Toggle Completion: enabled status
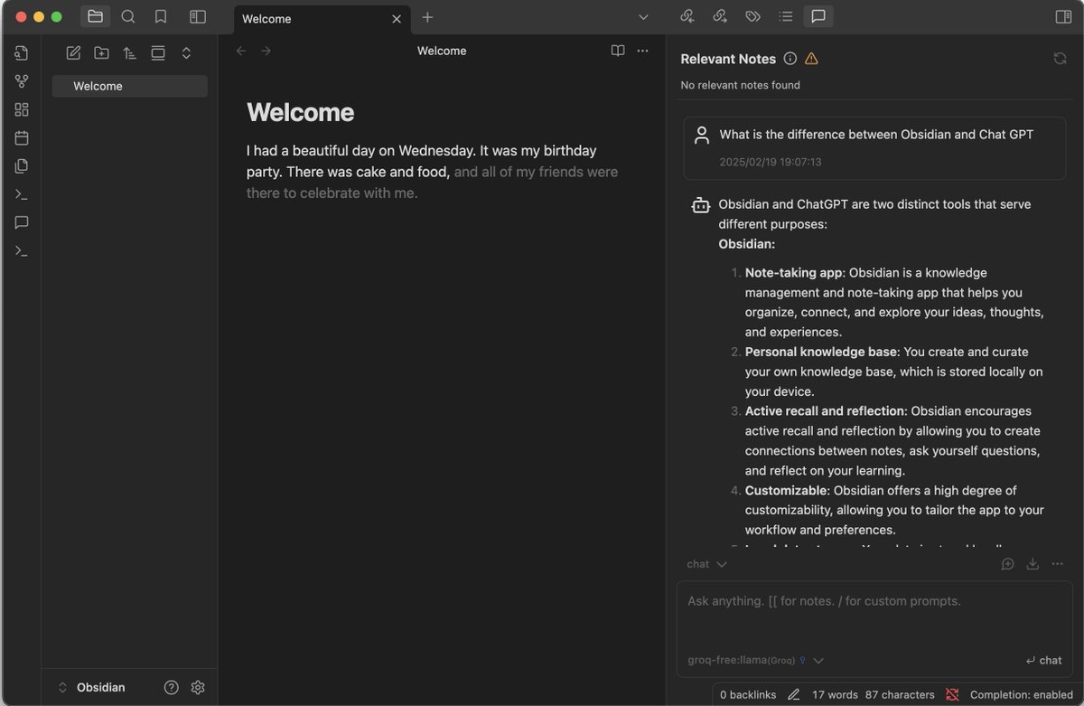Image resolution: width=1084 pixels, height=706 pixels. pos(1022,695)
